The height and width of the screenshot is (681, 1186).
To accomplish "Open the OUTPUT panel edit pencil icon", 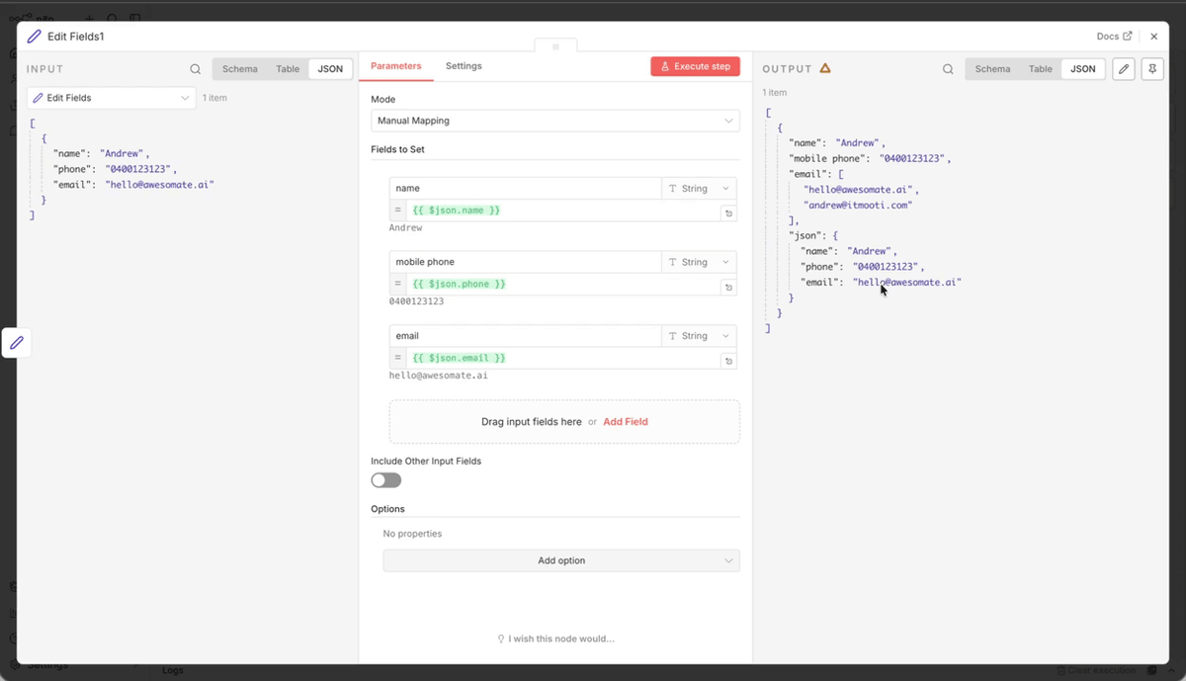I will click(x=1124, y=69).
